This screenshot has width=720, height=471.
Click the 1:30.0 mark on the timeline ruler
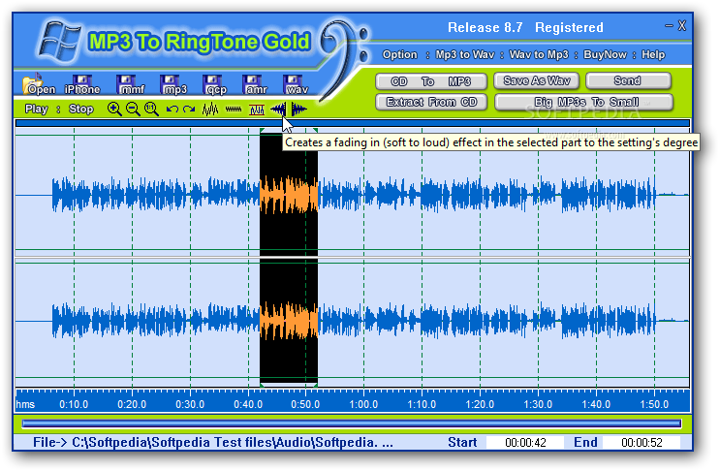538,404
